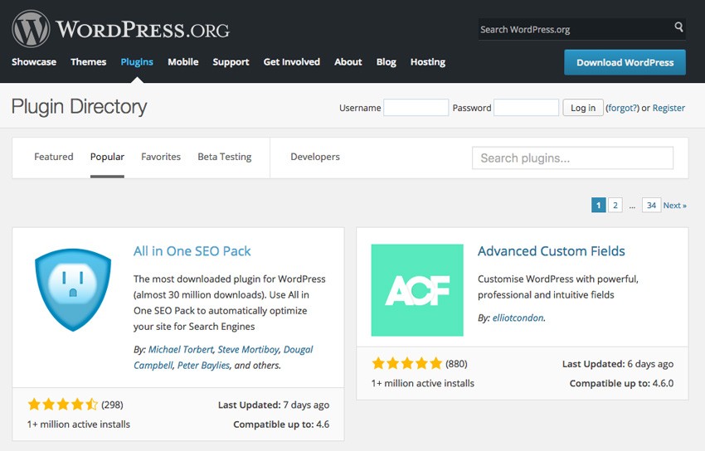The image size is (705, 451).
Task: Go to Mobile in the navigation bar
Action: point(183,62)
